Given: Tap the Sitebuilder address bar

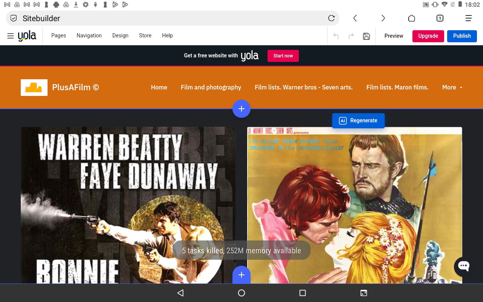Looking at the screenshot, I should (172, 18).
